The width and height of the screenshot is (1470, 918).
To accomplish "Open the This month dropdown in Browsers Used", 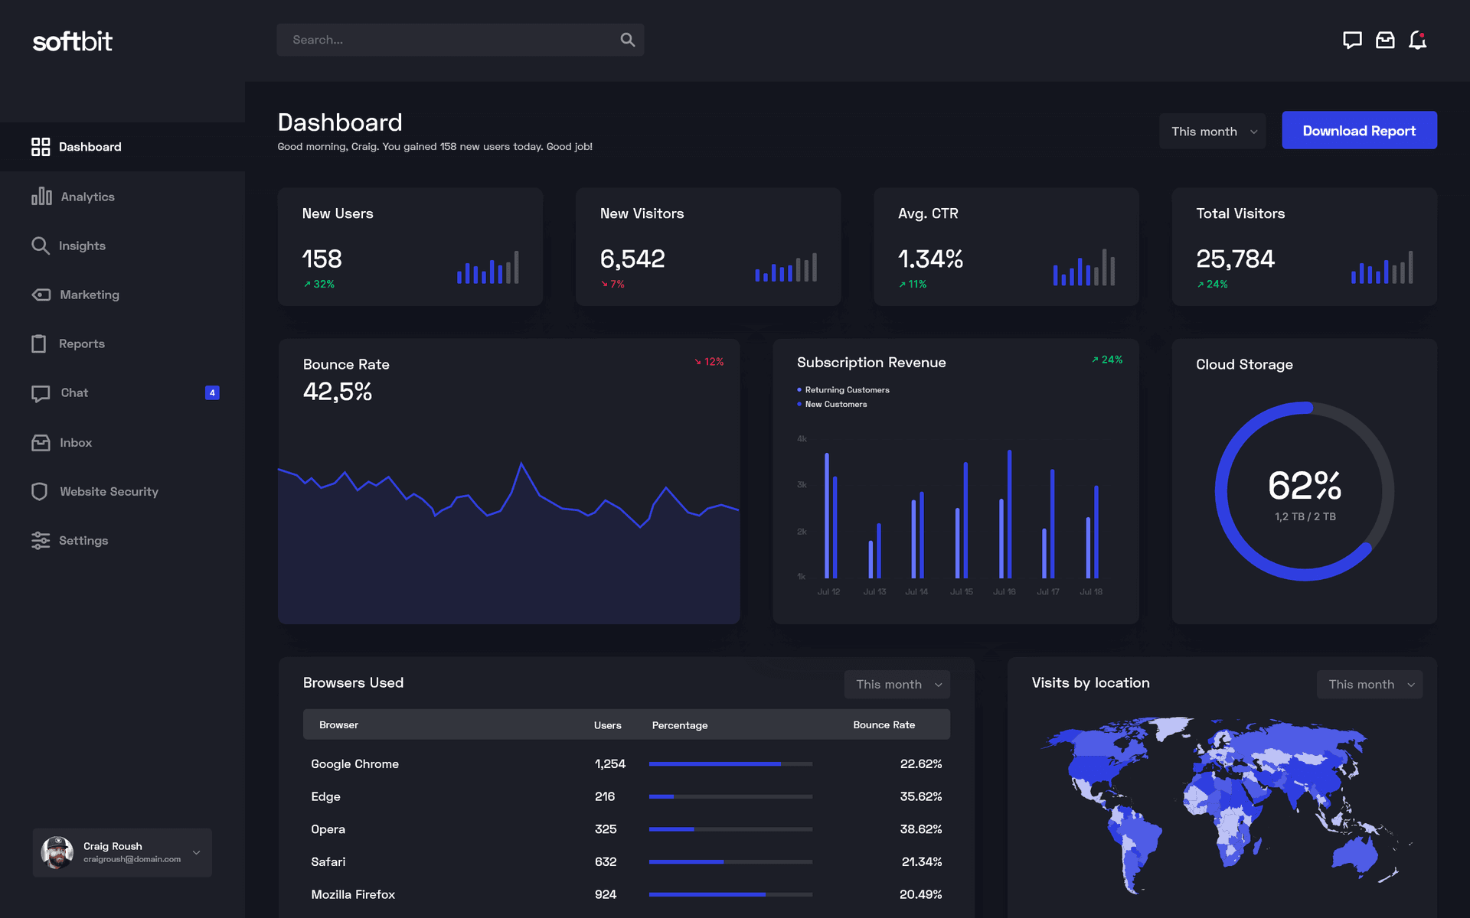I will tap(896, 684).
